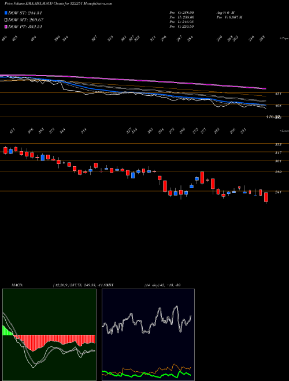Screen dimensions: 289x381
Task: Click the Avg V: 0 M text
Action: tap(225, 13)
